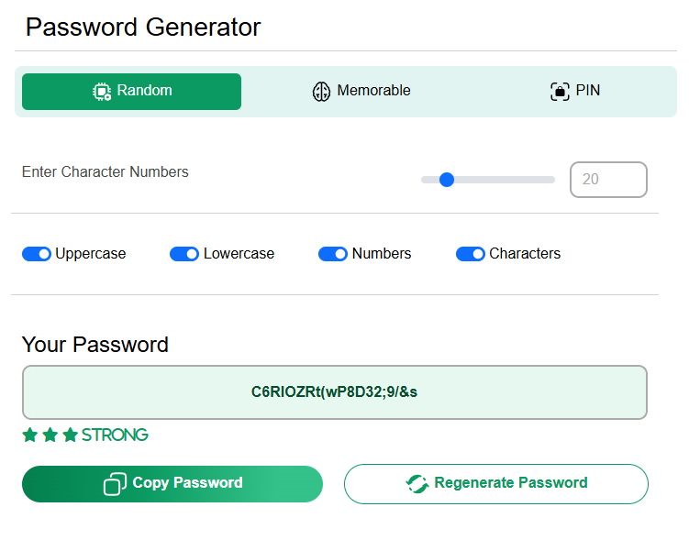Focus the character number input field
689x540 pixels.
coord(608,180)
